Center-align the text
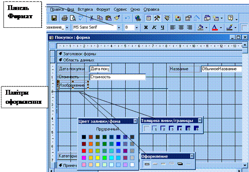The image size is (249, 172). [x=181, y=27]
